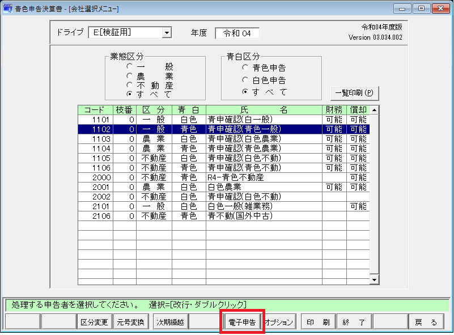Image resolution: width=454 pixels, height=335 pixels.
Task: Click the コード column header
Action: click(95, 110)
